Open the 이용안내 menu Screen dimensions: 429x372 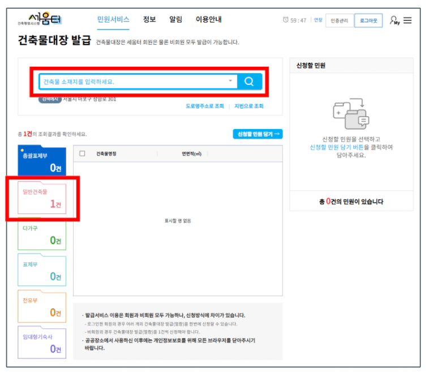tap(208, 20)
